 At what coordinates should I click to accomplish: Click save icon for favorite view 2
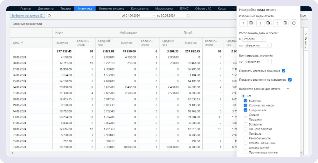click(268, 23)
